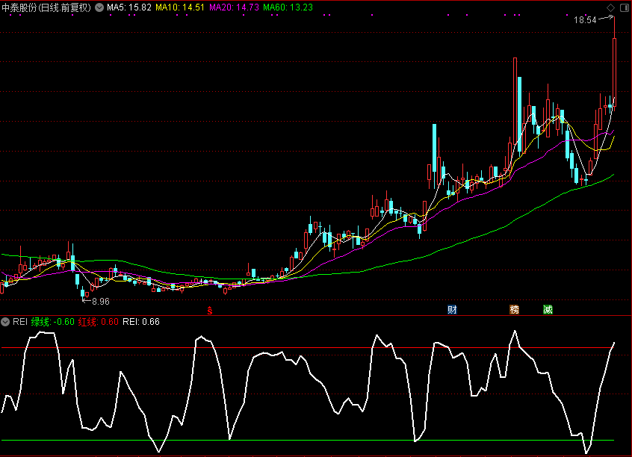Click the red S marker icon
Screen dimensions: 632x457
click(210, 310)
